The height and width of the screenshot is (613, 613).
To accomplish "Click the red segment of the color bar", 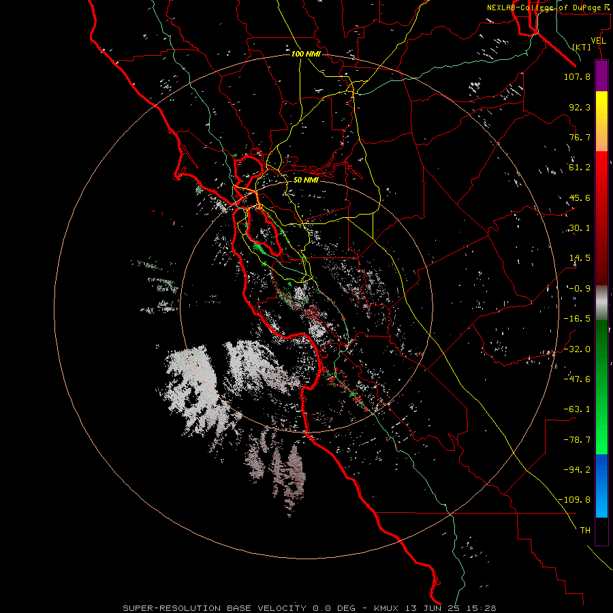I will [601, 218].
